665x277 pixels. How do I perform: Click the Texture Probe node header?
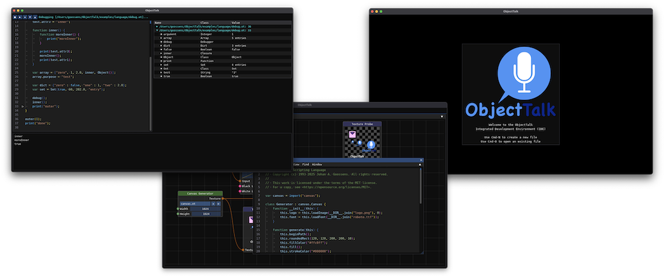click(362, 124)
